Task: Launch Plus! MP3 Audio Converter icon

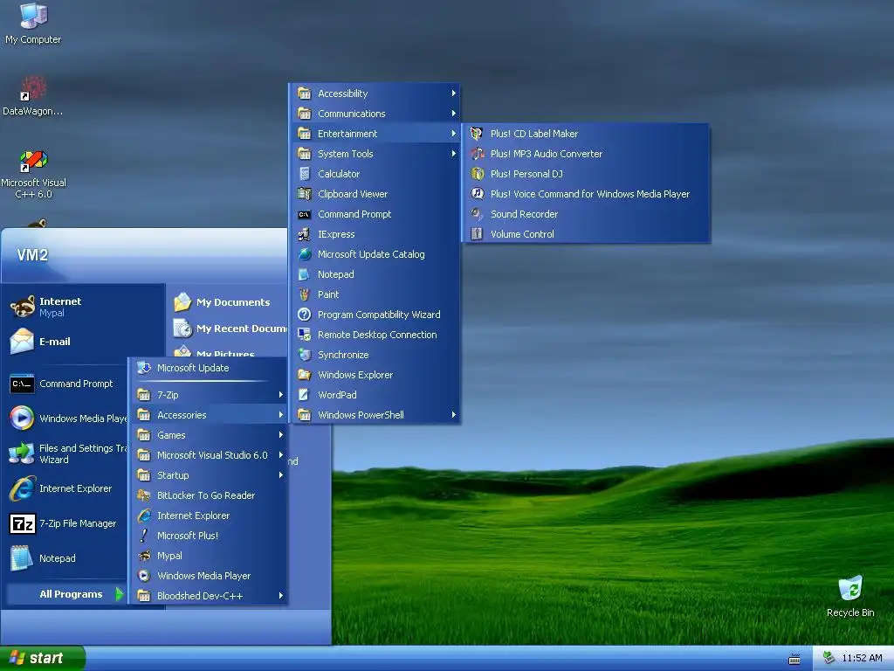Action: (x=477, y=154)
